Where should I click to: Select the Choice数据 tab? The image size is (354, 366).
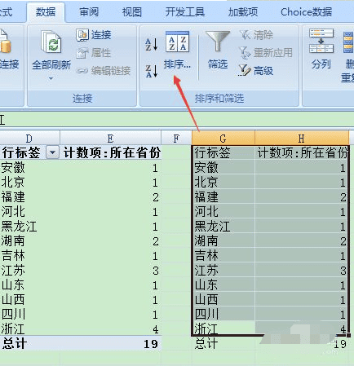click(x=306, y=12)
